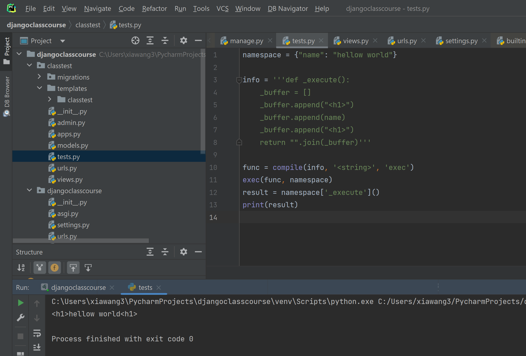The height and width of the screenshot is (356, 526).
Task: Click Collapse All in the Project toolbar
Action: pyautogui.click(x=165, y=41)
